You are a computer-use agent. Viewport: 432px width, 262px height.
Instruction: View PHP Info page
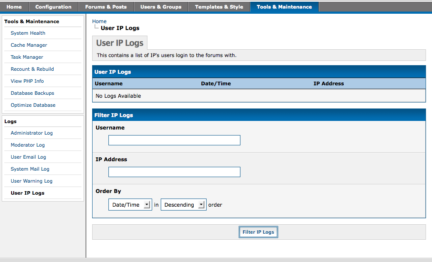tap(27, 81)
